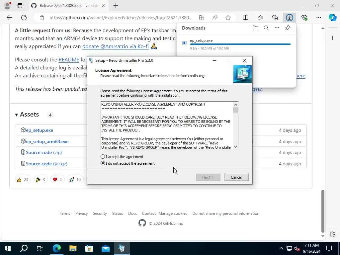Viewport: 340px width, 255px height.
Task: Open the sidebar settings gear
Action: [333, 234]
